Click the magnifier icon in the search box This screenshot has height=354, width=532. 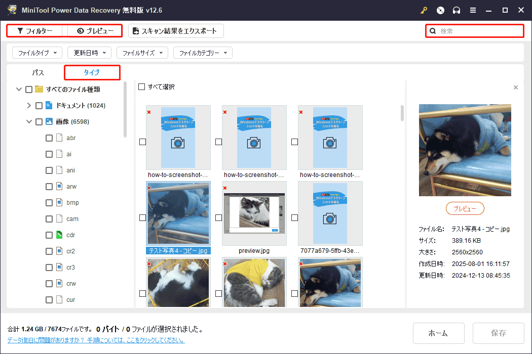(433, 31)
